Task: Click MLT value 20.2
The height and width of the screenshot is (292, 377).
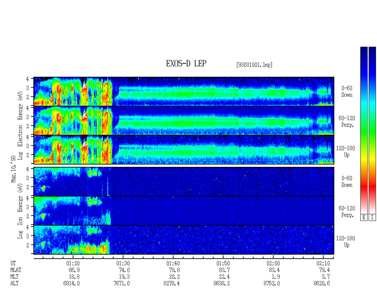Action: click(x=174, y=277)
